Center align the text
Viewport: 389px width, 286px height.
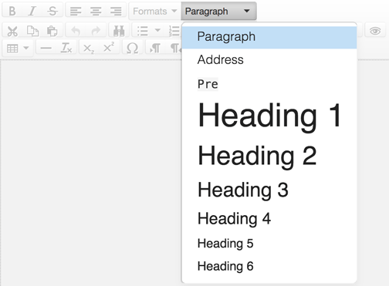[x=96, y=11]
